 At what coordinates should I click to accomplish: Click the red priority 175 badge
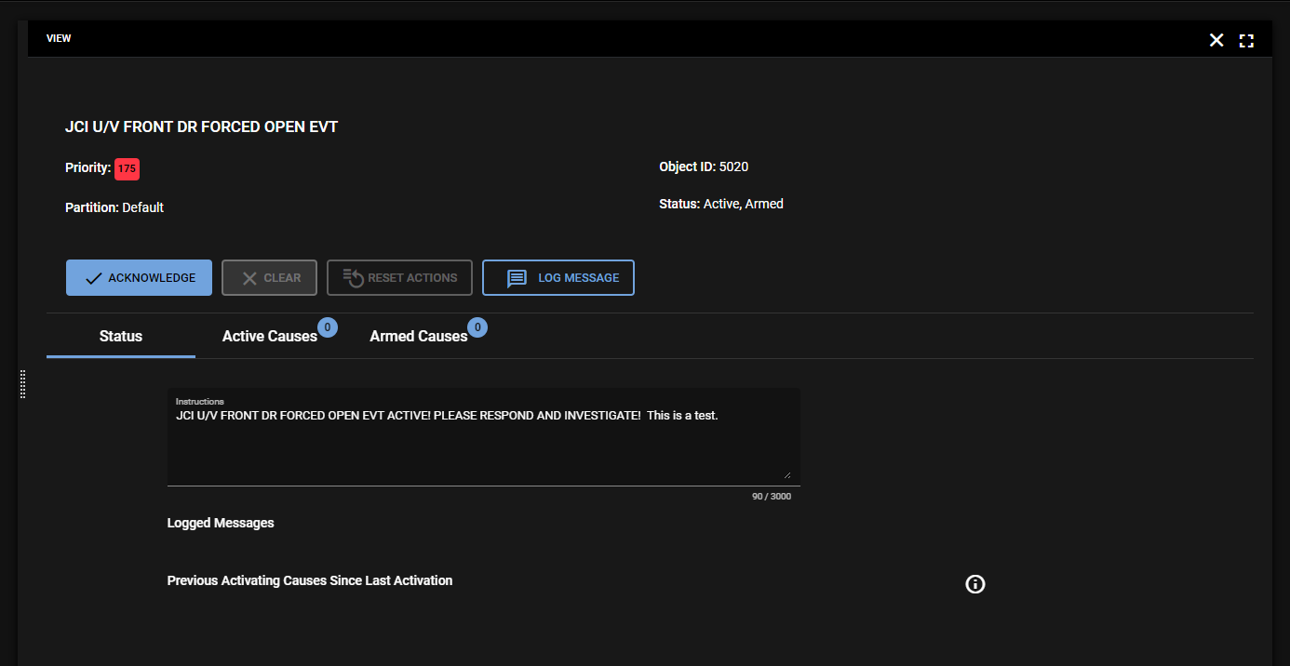pyautogui.click(x=127, y=169)
